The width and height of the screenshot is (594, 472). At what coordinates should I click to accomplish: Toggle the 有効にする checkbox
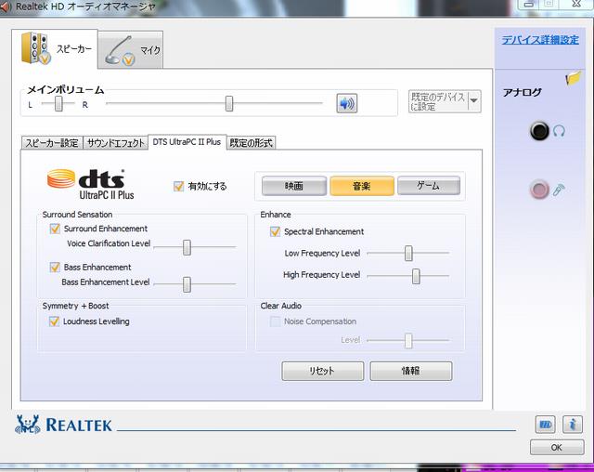tap(178, 186)
